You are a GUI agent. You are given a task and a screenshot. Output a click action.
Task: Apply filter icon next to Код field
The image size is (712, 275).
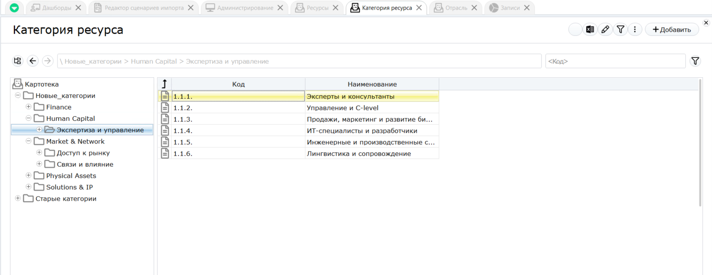(x=695, y=61)
